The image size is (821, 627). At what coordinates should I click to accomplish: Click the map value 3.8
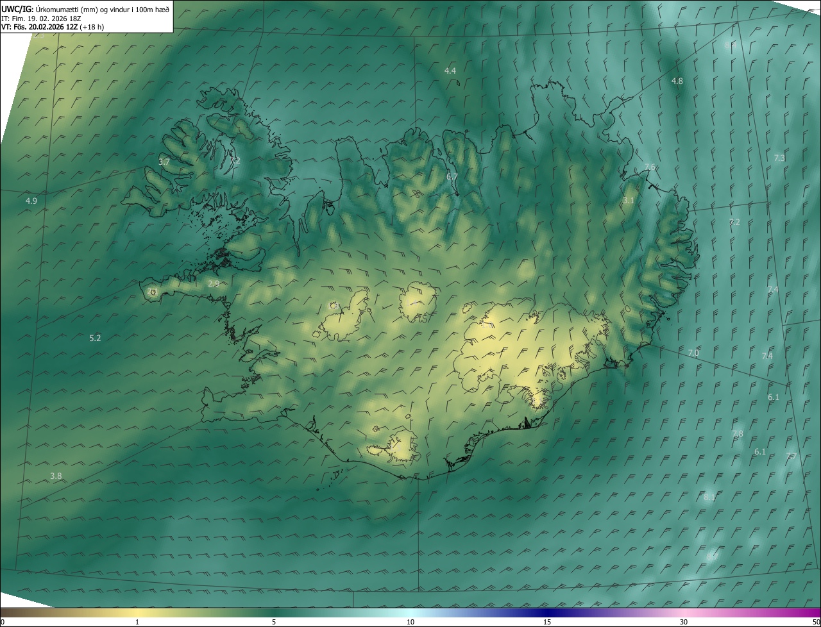[56, 476]
